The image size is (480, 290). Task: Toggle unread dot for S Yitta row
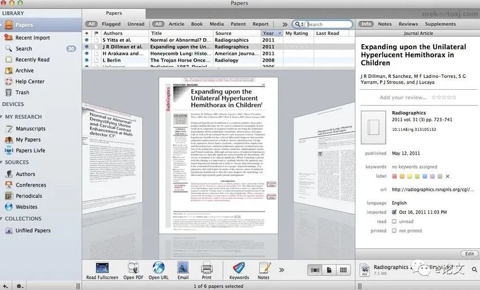tap(87, 40)
